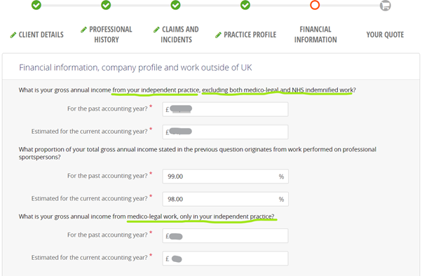Screen dimensions: 422x276
Task: Focus medico-legal income current year estimate field
Action: pyautogui.click(x=225, y=258)
